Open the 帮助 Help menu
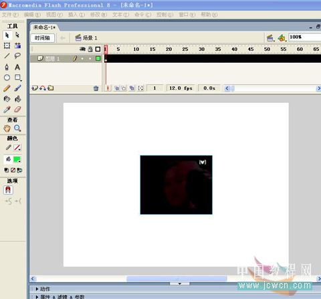The image size is (321, 299). click(209, 15)
